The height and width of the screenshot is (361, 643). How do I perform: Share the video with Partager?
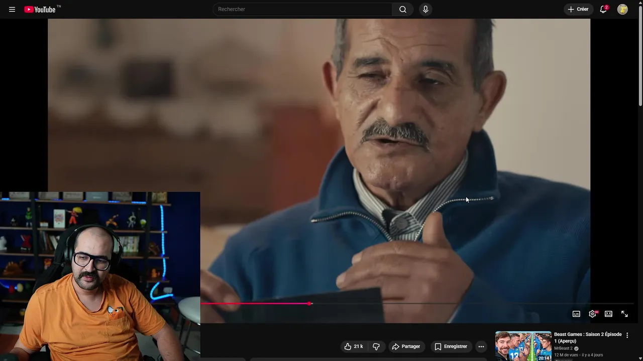406,346
